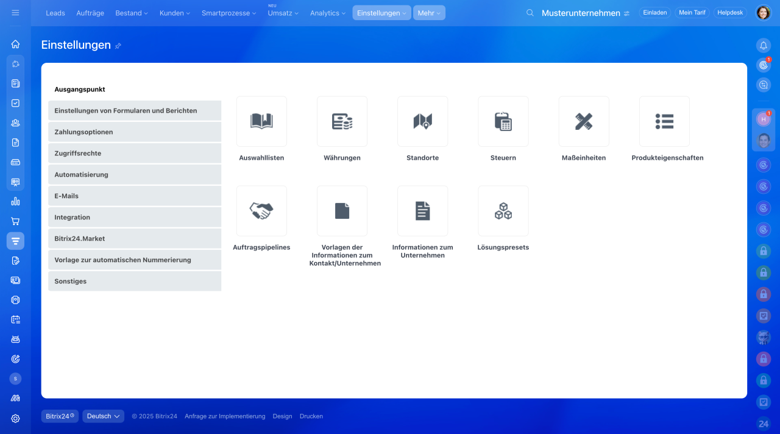Open the Deutsch language dropdown

(x=104, y=416)
